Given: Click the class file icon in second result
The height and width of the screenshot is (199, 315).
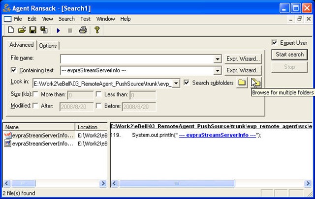Looking at the screenshot, I should [x=8, y=143].
